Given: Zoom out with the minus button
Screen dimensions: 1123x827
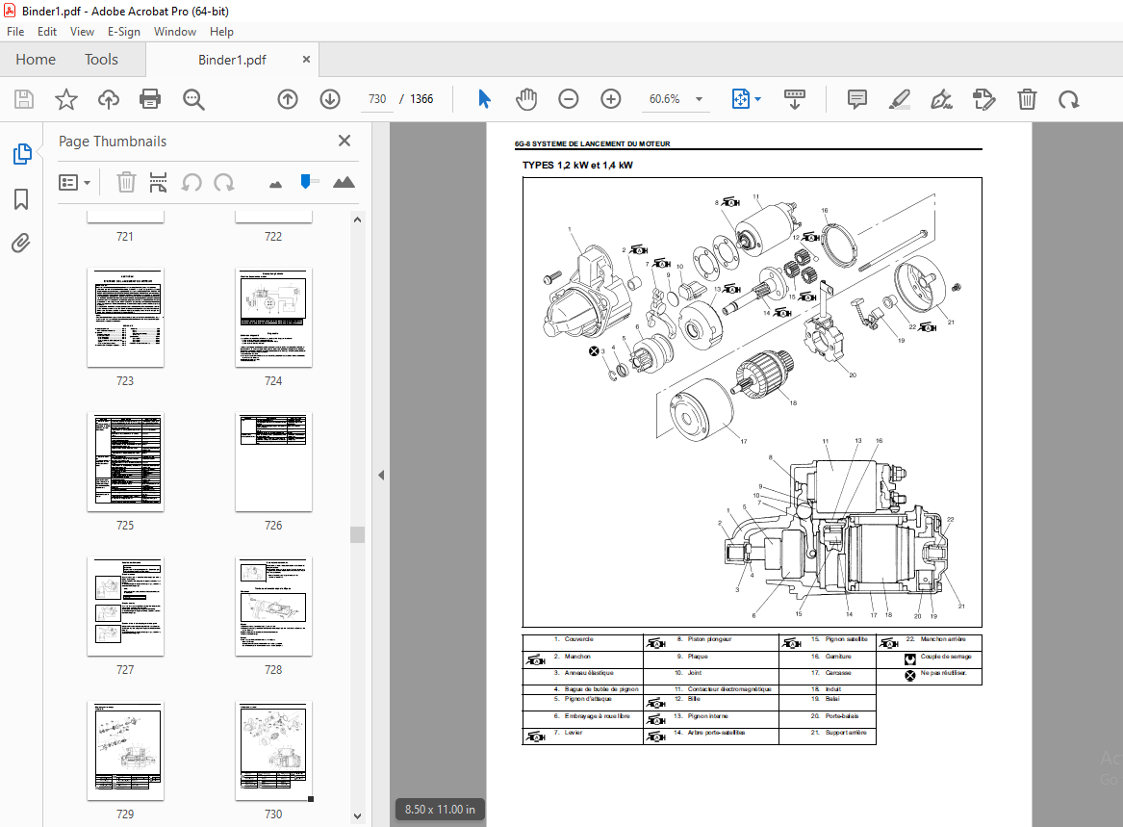Looking at the screenshot, I should [569, 99].
